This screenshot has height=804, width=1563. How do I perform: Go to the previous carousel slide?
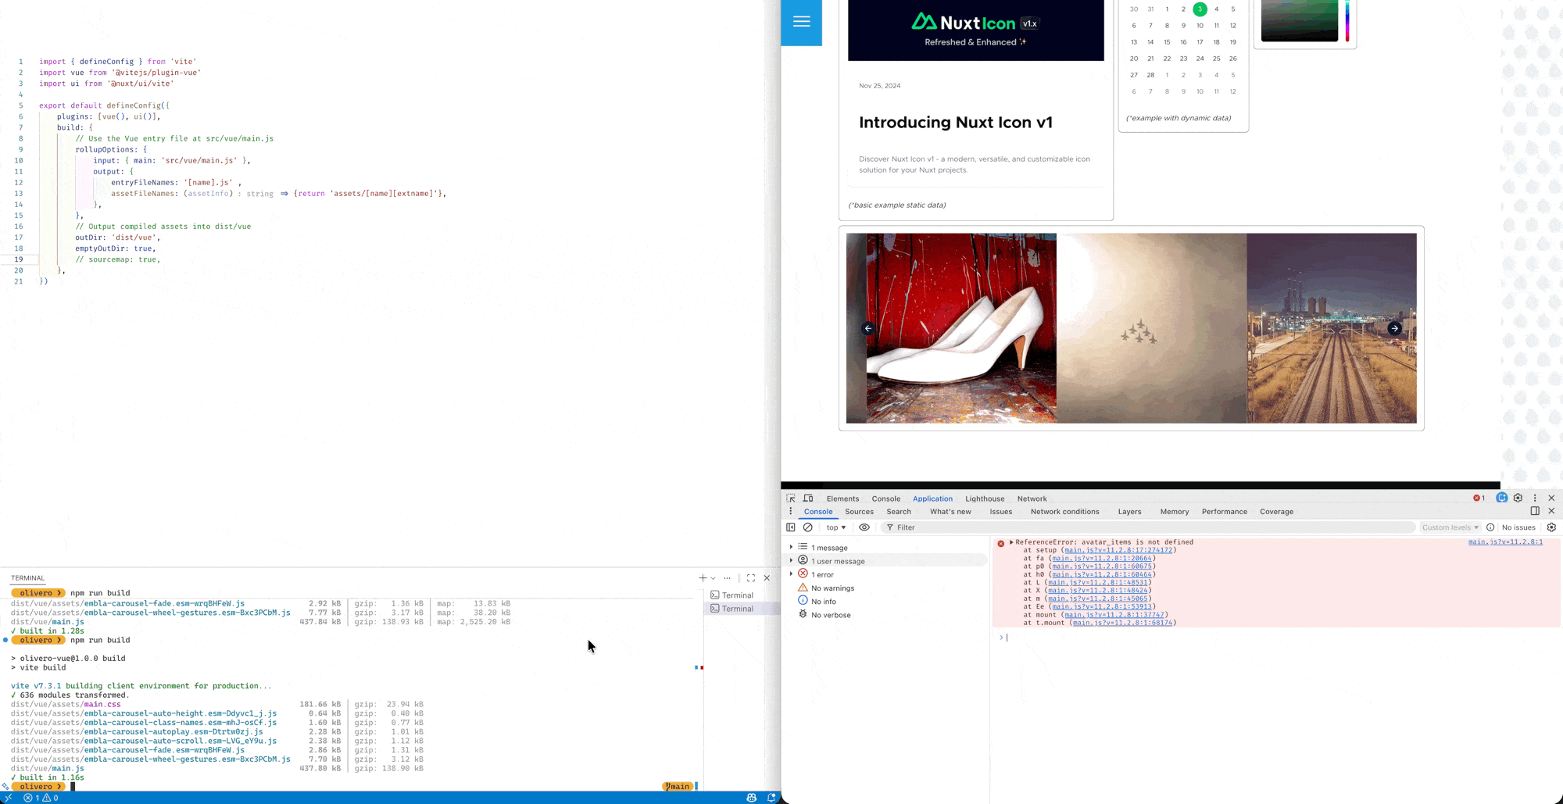pos(867,329)
